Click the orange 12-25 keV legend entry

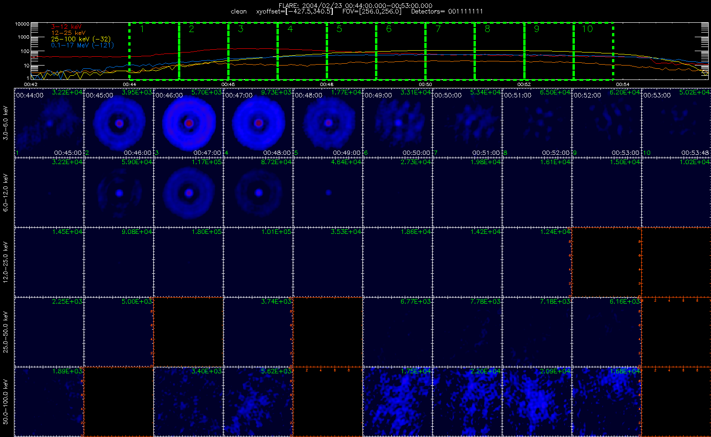(68, 33)
